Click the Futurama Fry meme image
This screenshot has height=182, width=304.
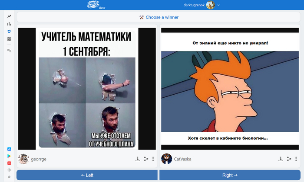click(230, 89)
